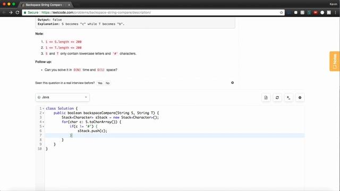
Task: Open editor settings gear button
Action: point(300,98)
